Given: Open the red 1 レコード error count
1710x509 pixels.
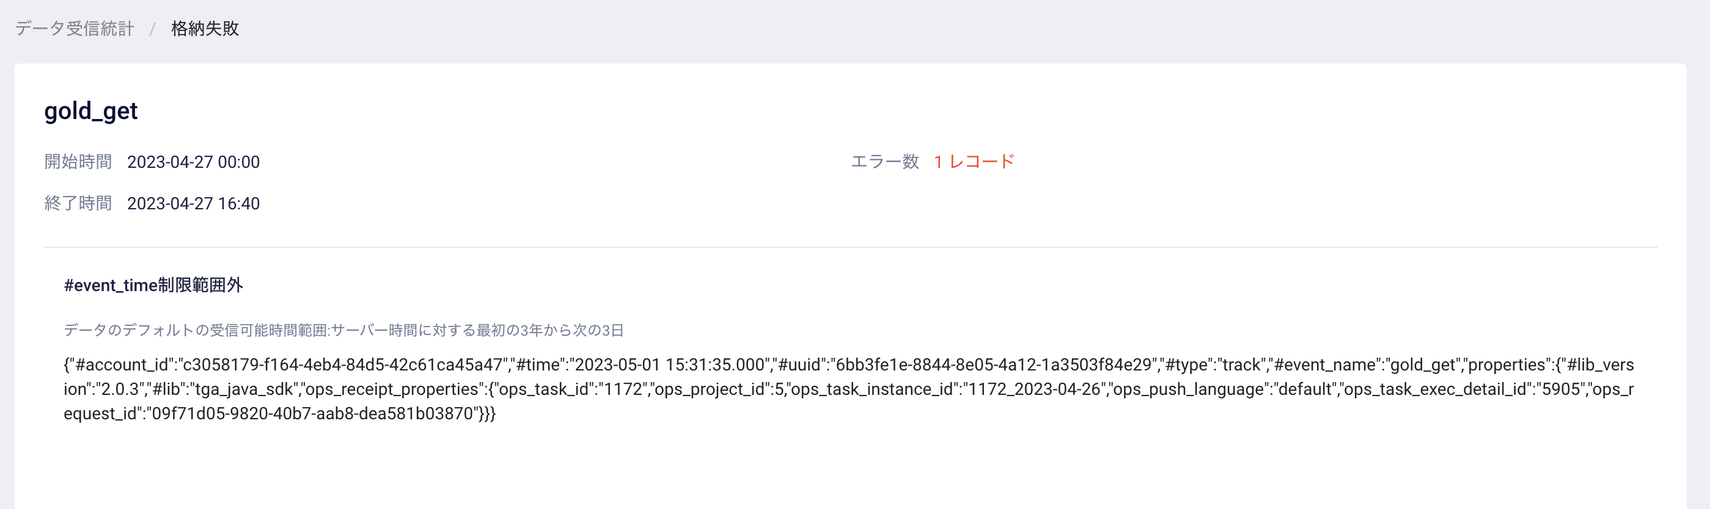Looking at the screenshot, I should pyautogui.click(x=974, y=162).
